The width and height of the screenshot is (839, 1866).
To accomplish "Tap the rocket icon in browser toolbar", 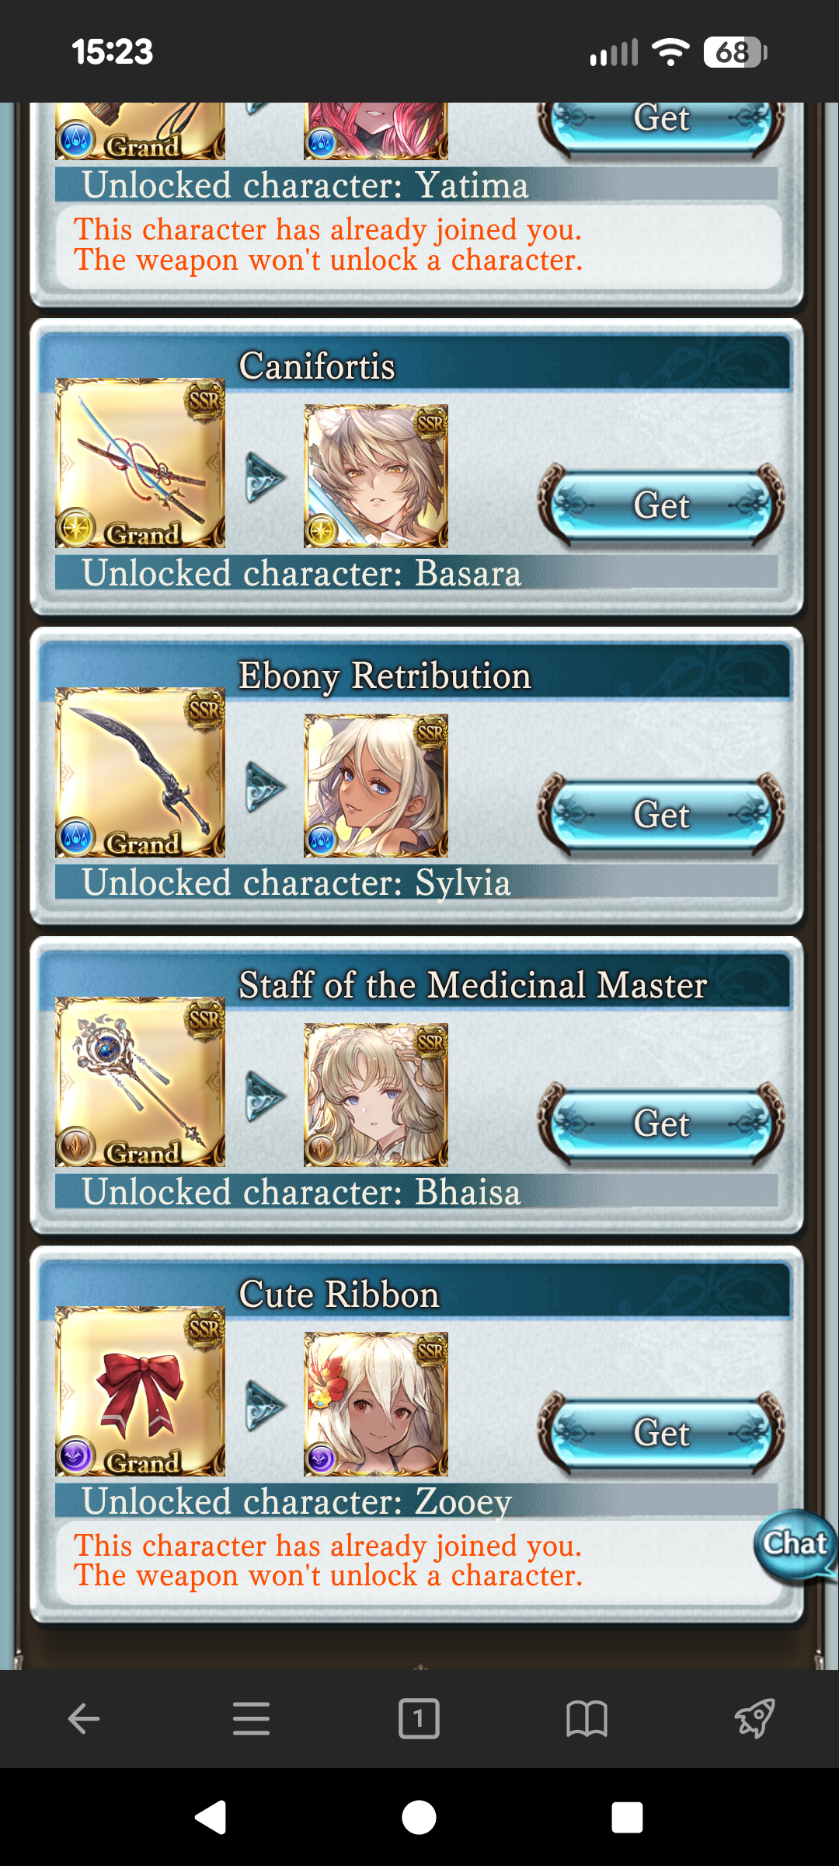I will 754,1718.
